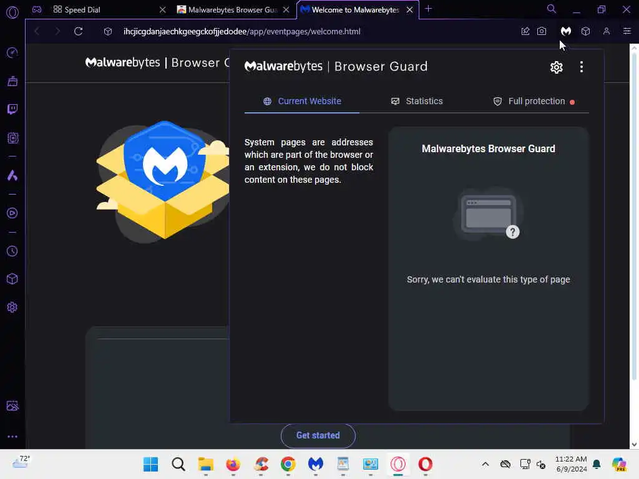This screenshot has height=479, width=639.
Task: Reload the current page
Action: pos(78,31)
